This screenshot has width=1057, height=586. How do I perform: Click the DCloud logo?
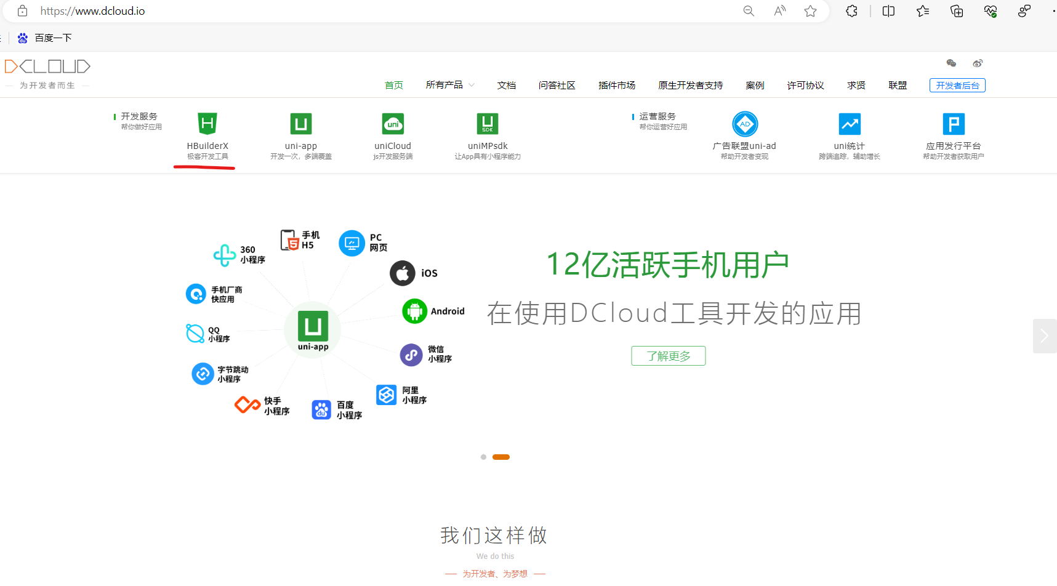click(47, 66)
